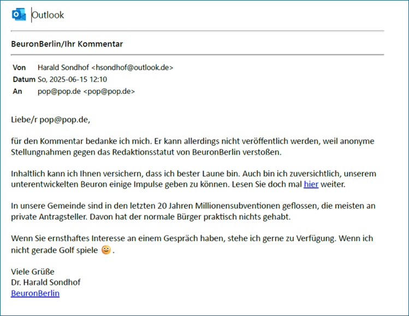Click the smiley emoji after 'Golf spiele'
409x316 pixels.
tap(106, 250)
